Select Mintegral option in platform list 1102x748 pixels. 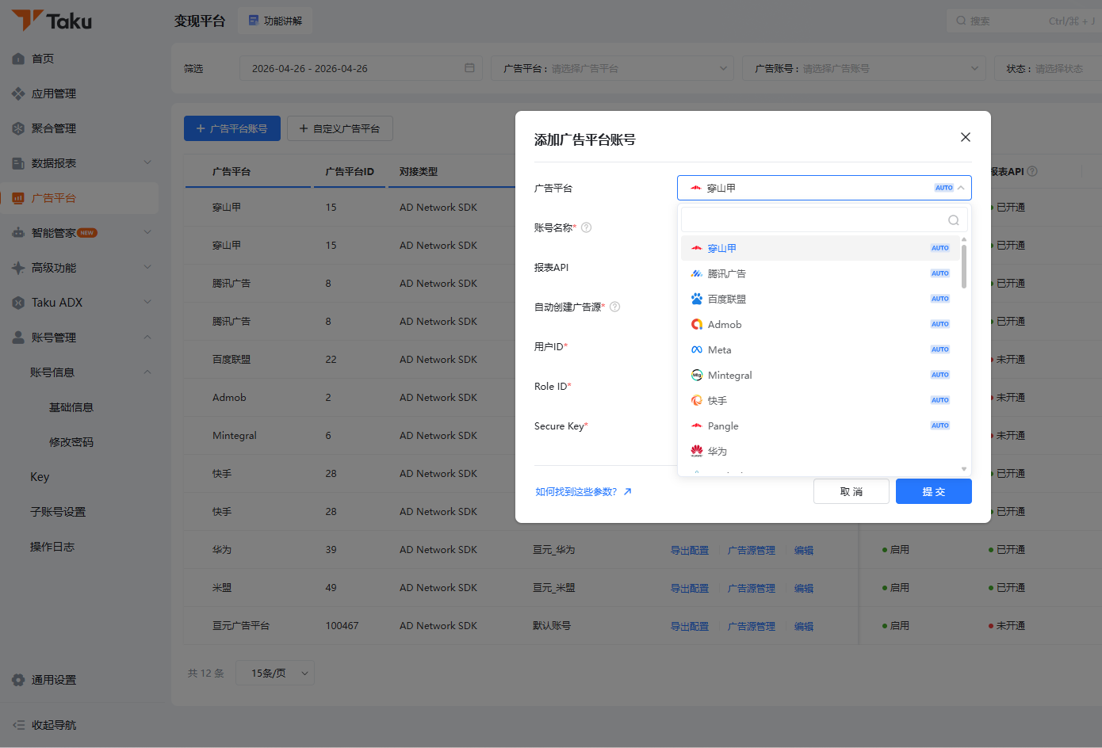pyautogui.click(x=820, y=375)
